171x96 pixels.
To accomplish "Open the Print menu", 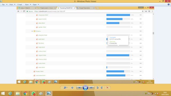I will click(11, 5).
